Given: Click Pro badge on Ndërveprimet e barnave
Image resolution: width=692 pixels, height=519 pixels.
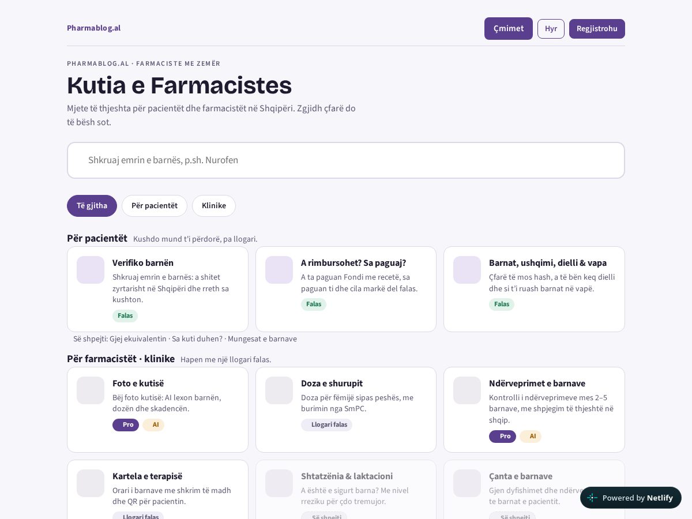Looking at the screenshot, I should pyautogui.click(x=502, y=437).
